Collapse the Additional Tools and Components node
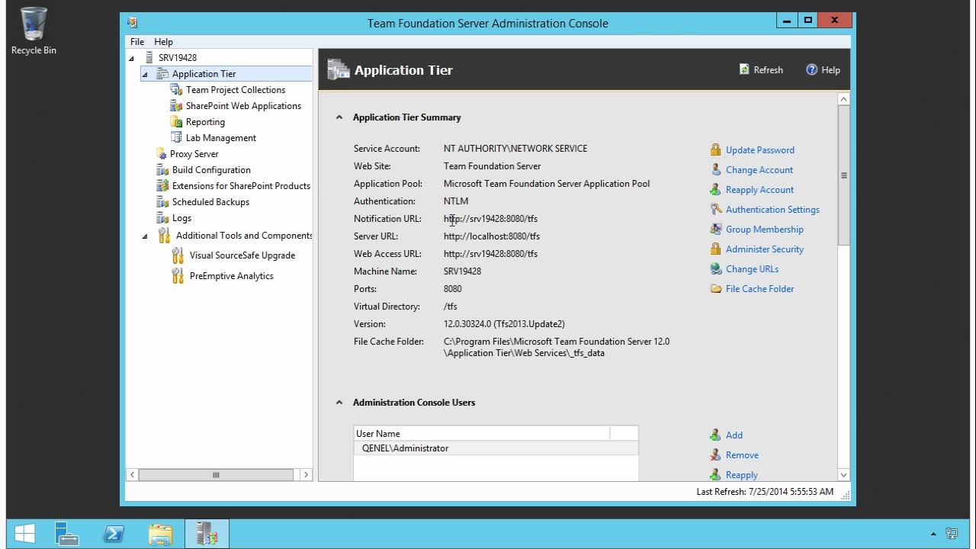This screenshot has height=549, width=976. click(145, 236)
